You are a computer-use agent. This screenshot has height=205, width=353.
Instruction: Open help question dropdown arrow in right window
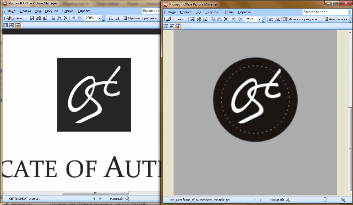coord(349,12)
